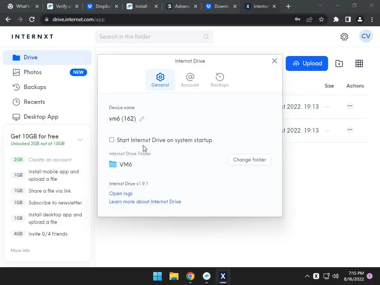
Task: Open the settings gear in Internxt header
Action: [x=344, y=37]
